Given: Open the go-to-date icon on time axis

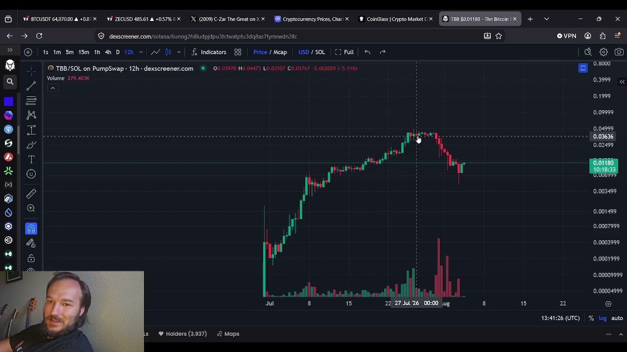Looking at the screenshot, I should tap(608, 304).
